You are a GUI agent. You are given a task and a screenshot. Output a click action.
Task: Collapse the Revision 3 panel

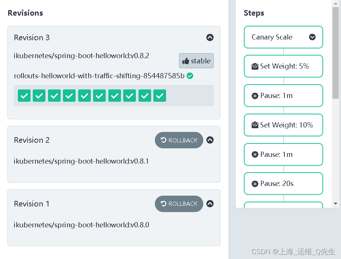[210, 37]
